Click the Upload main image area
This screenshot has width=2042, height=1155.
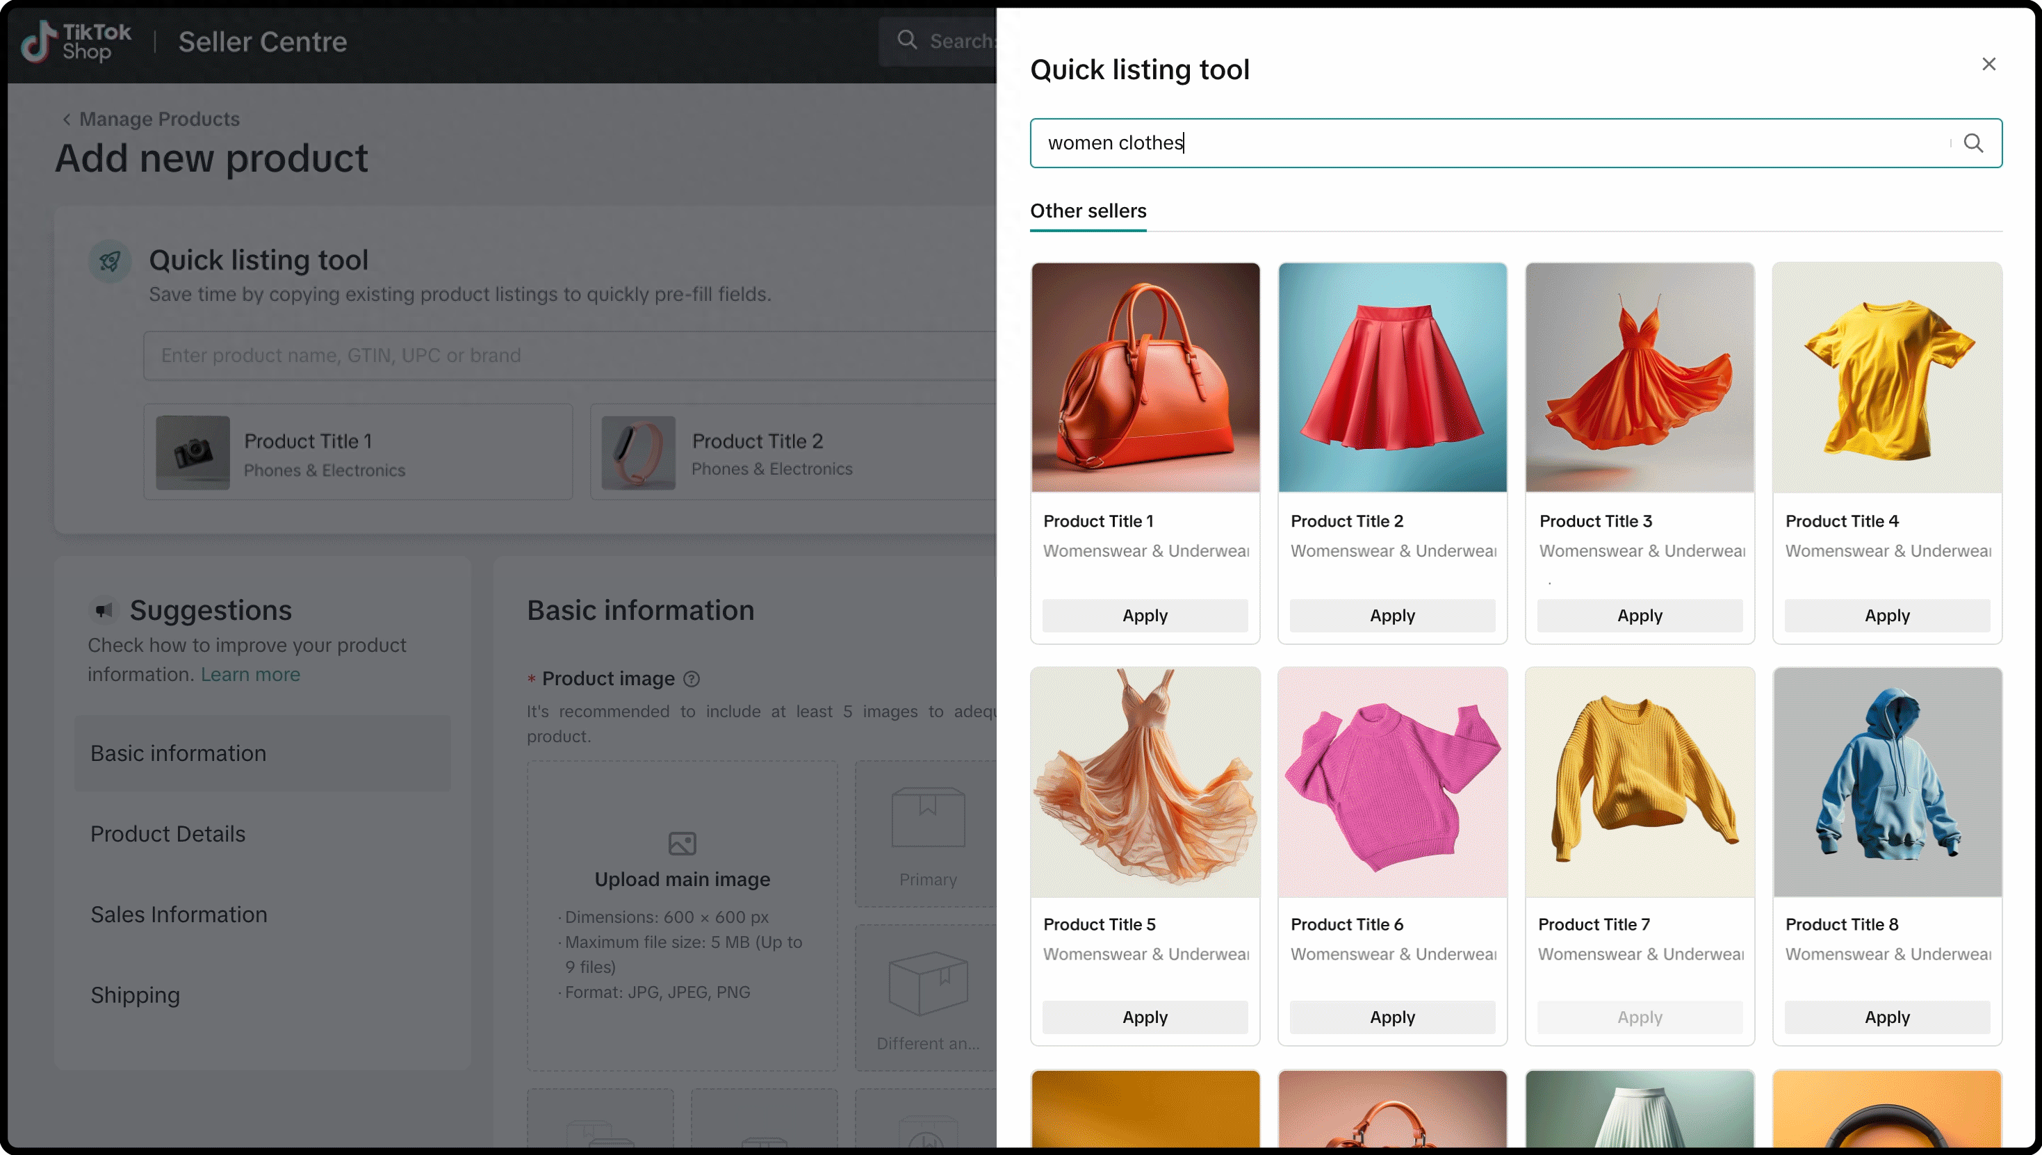[x=683, y=916]
